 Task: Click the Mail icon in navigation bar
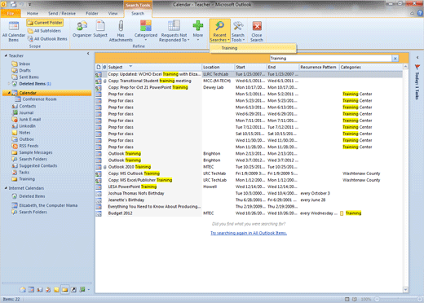[23, 290]
